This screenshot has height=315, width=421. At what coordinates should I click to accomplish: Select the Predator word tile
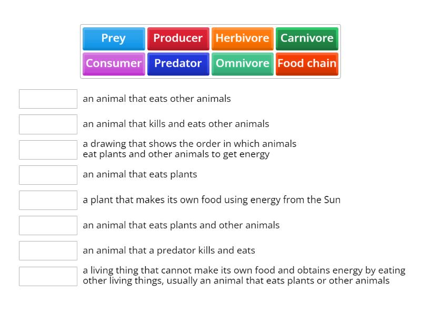point(178,64)
